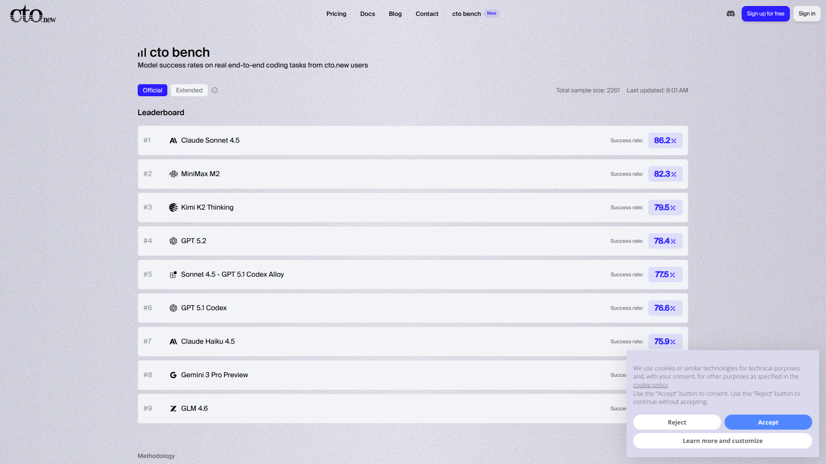Screen dimensions: 826x464
Task: Click the Google logo for Gemini 3 Pro Preview
Action: coord(173,375)
